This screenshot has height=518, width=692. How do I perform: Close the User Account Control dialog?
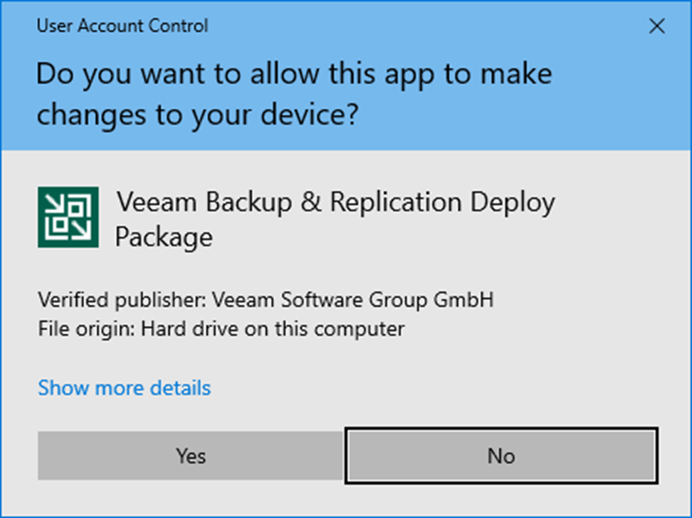[656, 26]
